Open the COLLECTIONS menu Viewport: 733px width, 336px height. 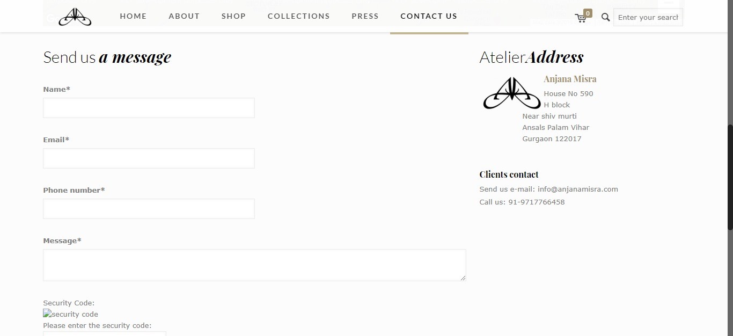point(299,16)
